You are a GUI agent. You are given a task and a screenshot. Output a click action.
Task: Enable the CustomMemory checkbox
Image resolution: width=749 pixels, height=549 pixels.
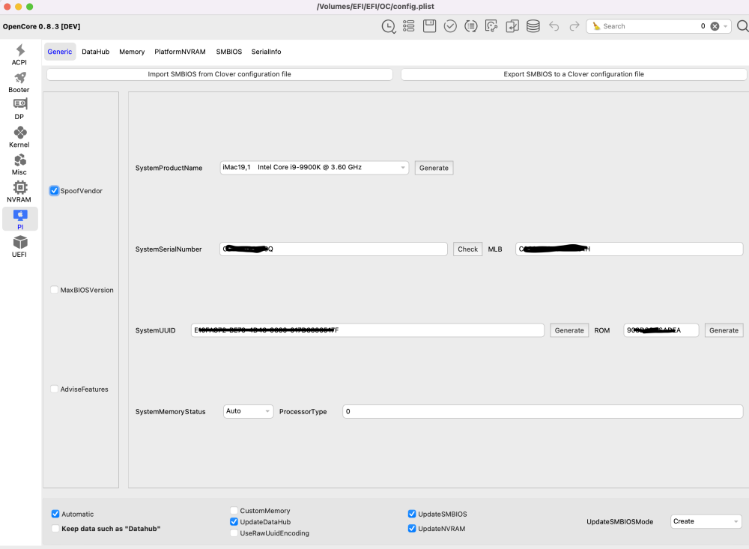(234, 511)
